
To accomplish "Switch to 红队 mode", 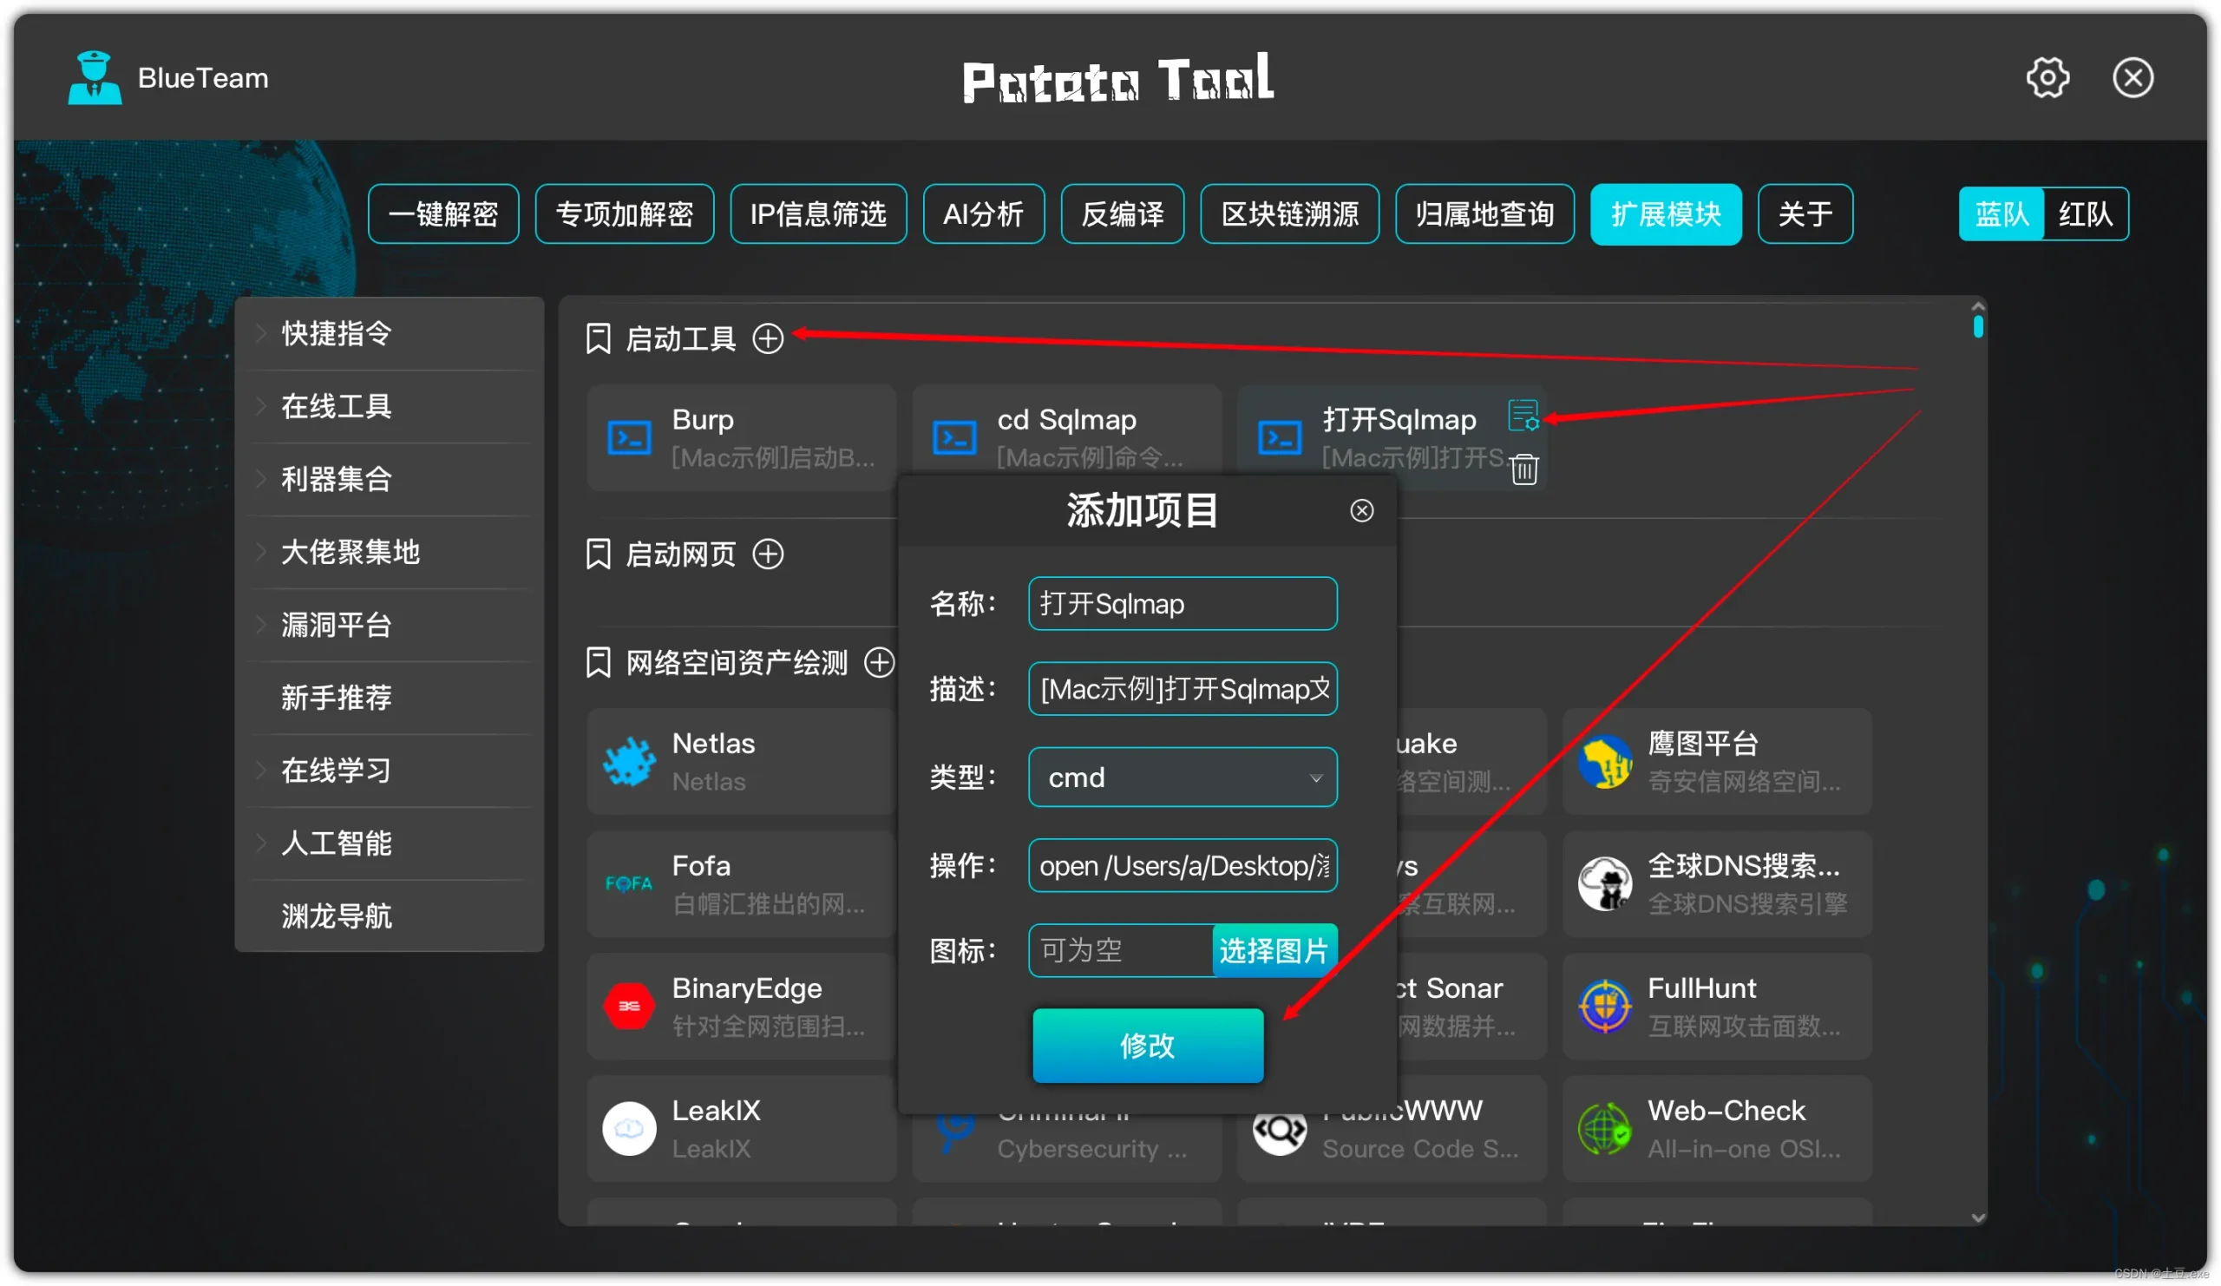I will pos(2086,214).
